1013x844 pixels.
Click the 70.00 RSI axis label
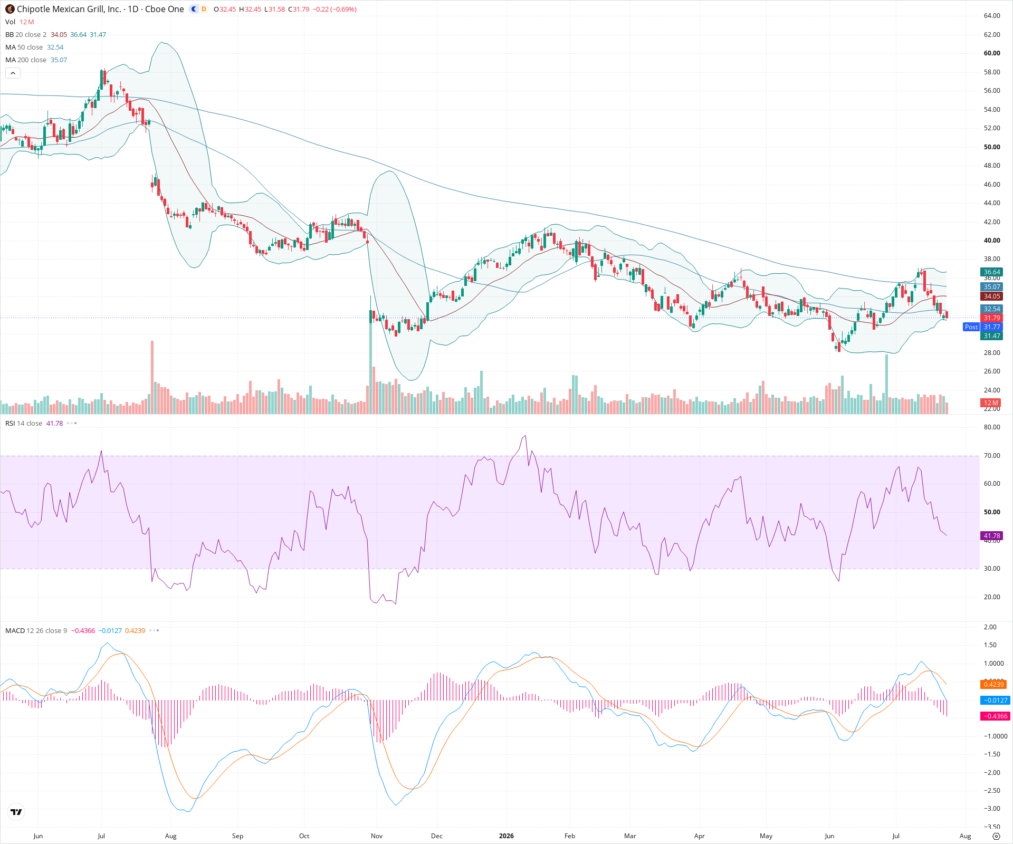pyautogui.click(x=992, y=456)
